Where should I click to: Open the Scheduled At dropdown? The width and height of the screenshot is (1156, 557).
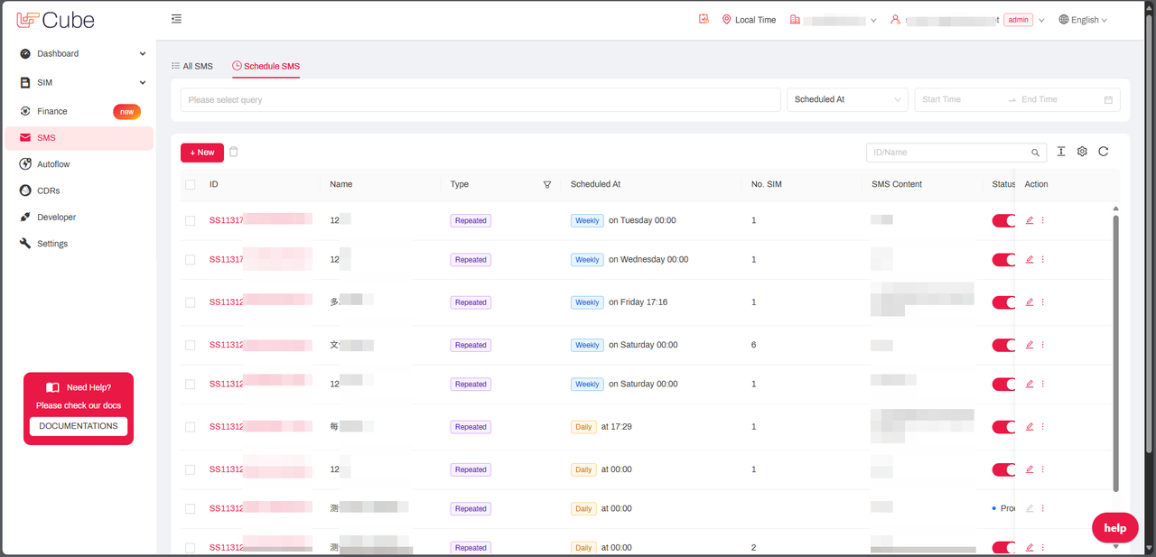(847, 99)
